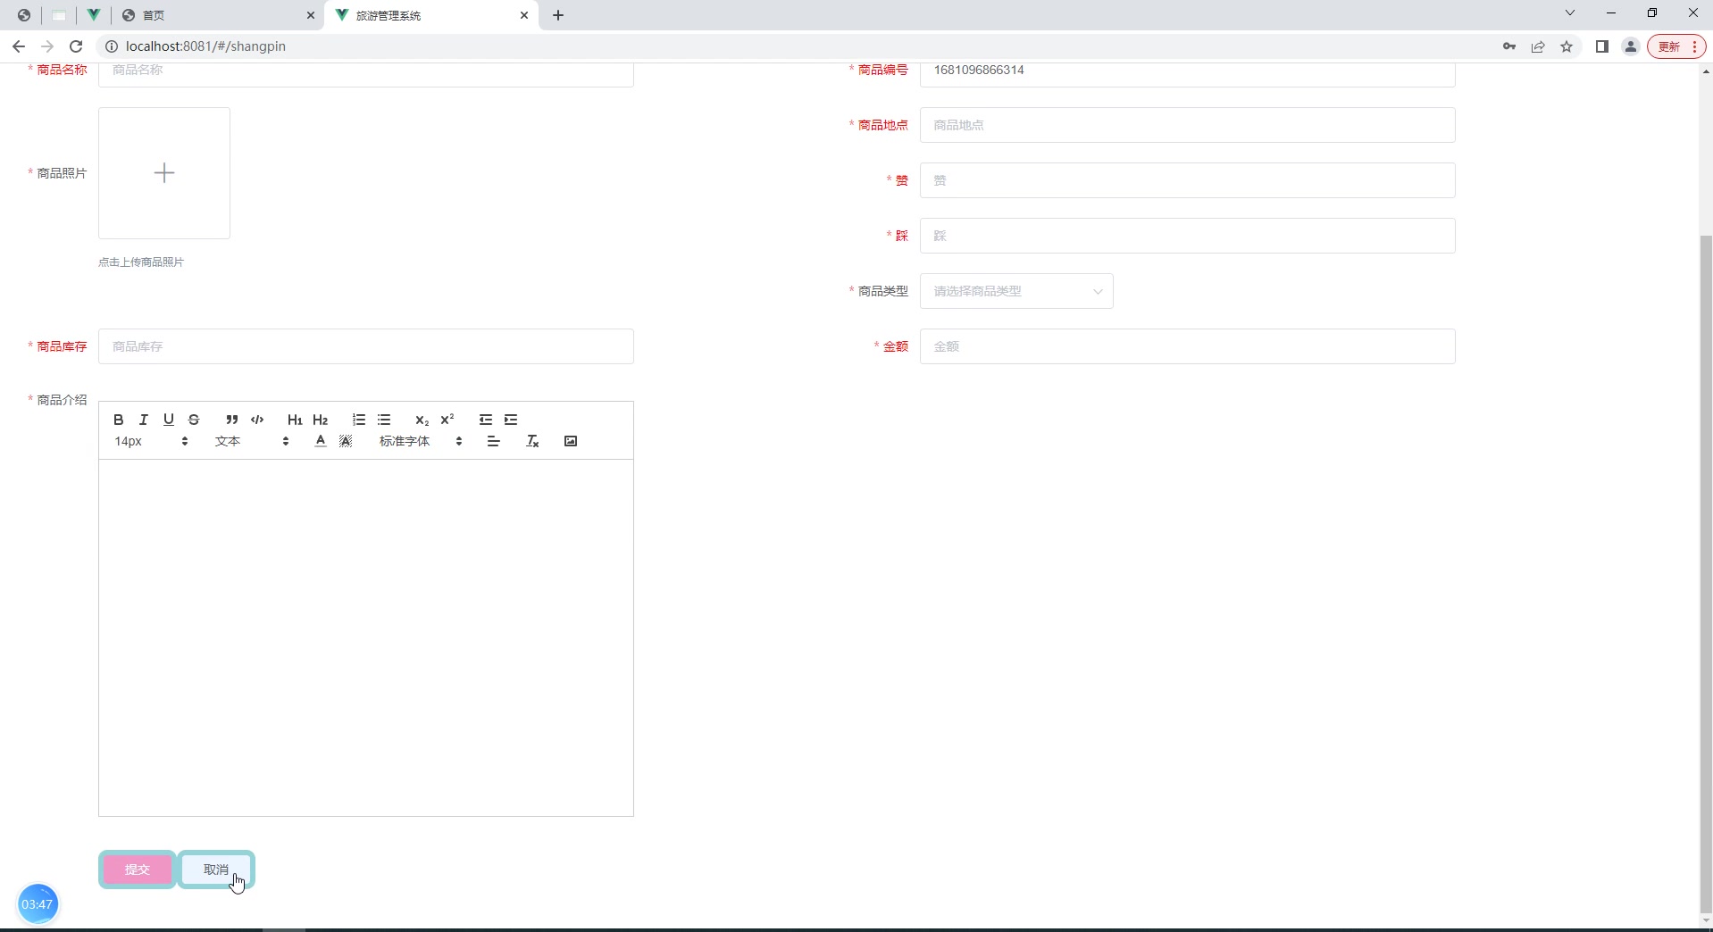Toggle bold formatting in the editor

[117, 420]
